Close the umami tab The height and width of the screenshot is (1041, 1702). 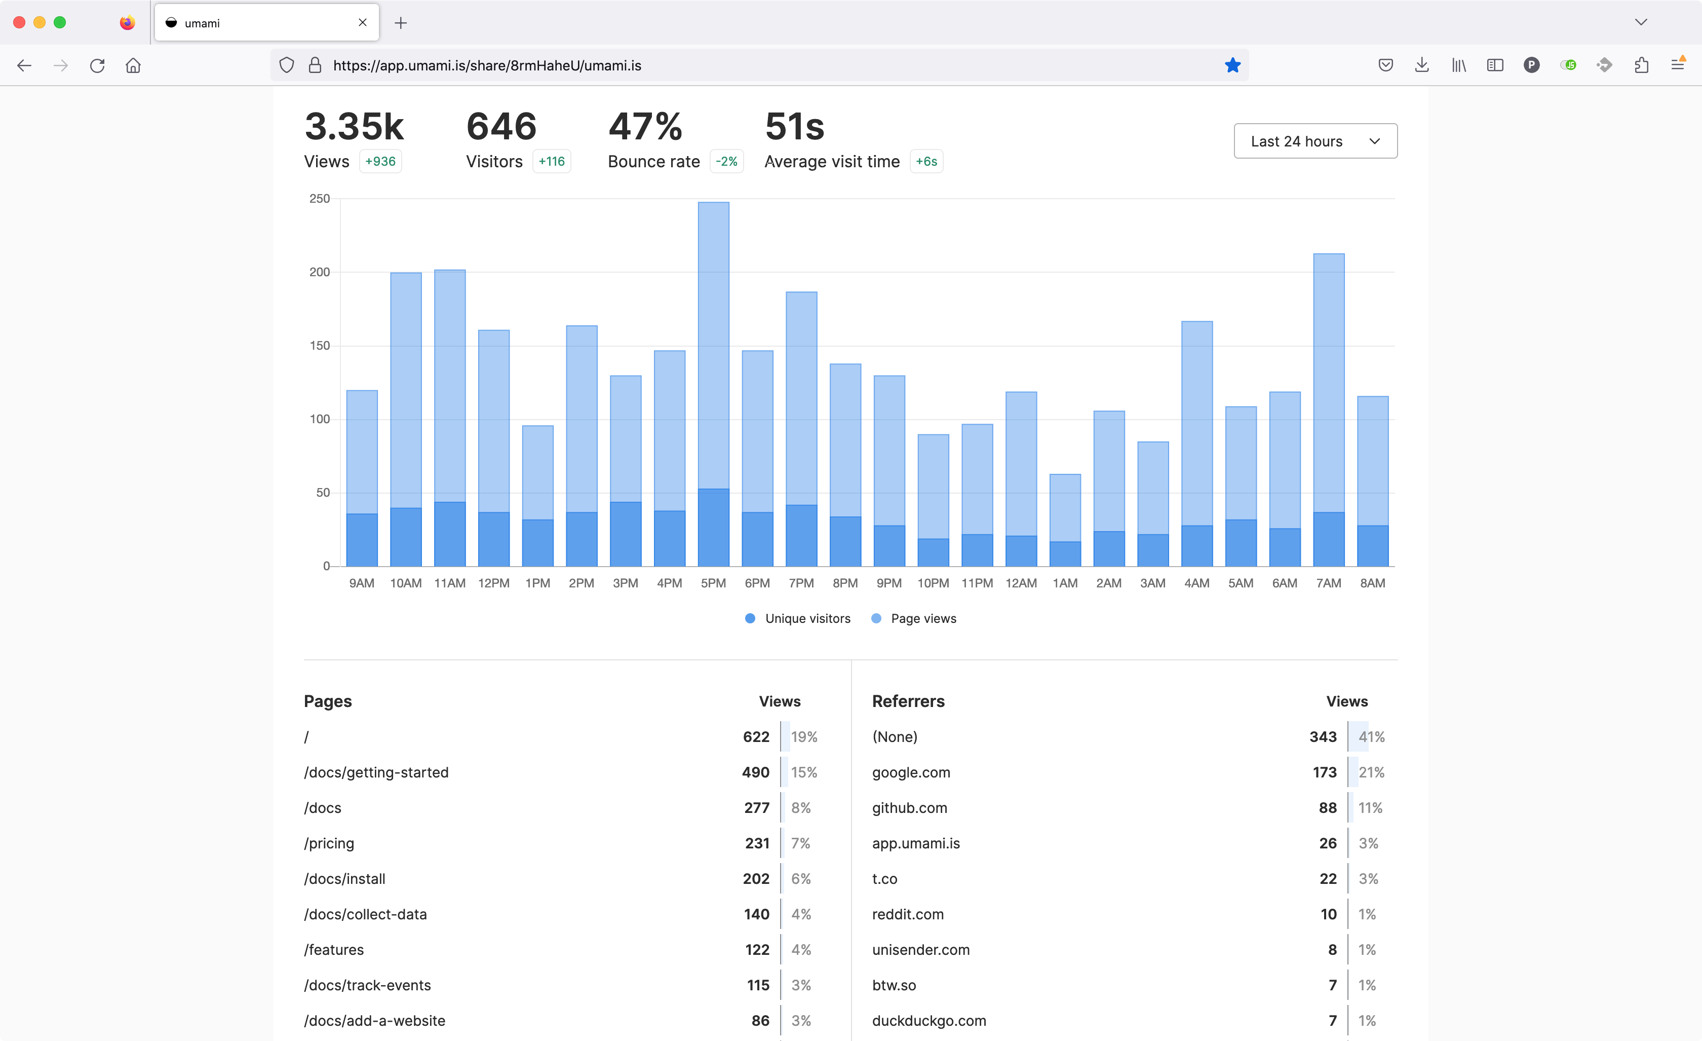tap(363, 23)
